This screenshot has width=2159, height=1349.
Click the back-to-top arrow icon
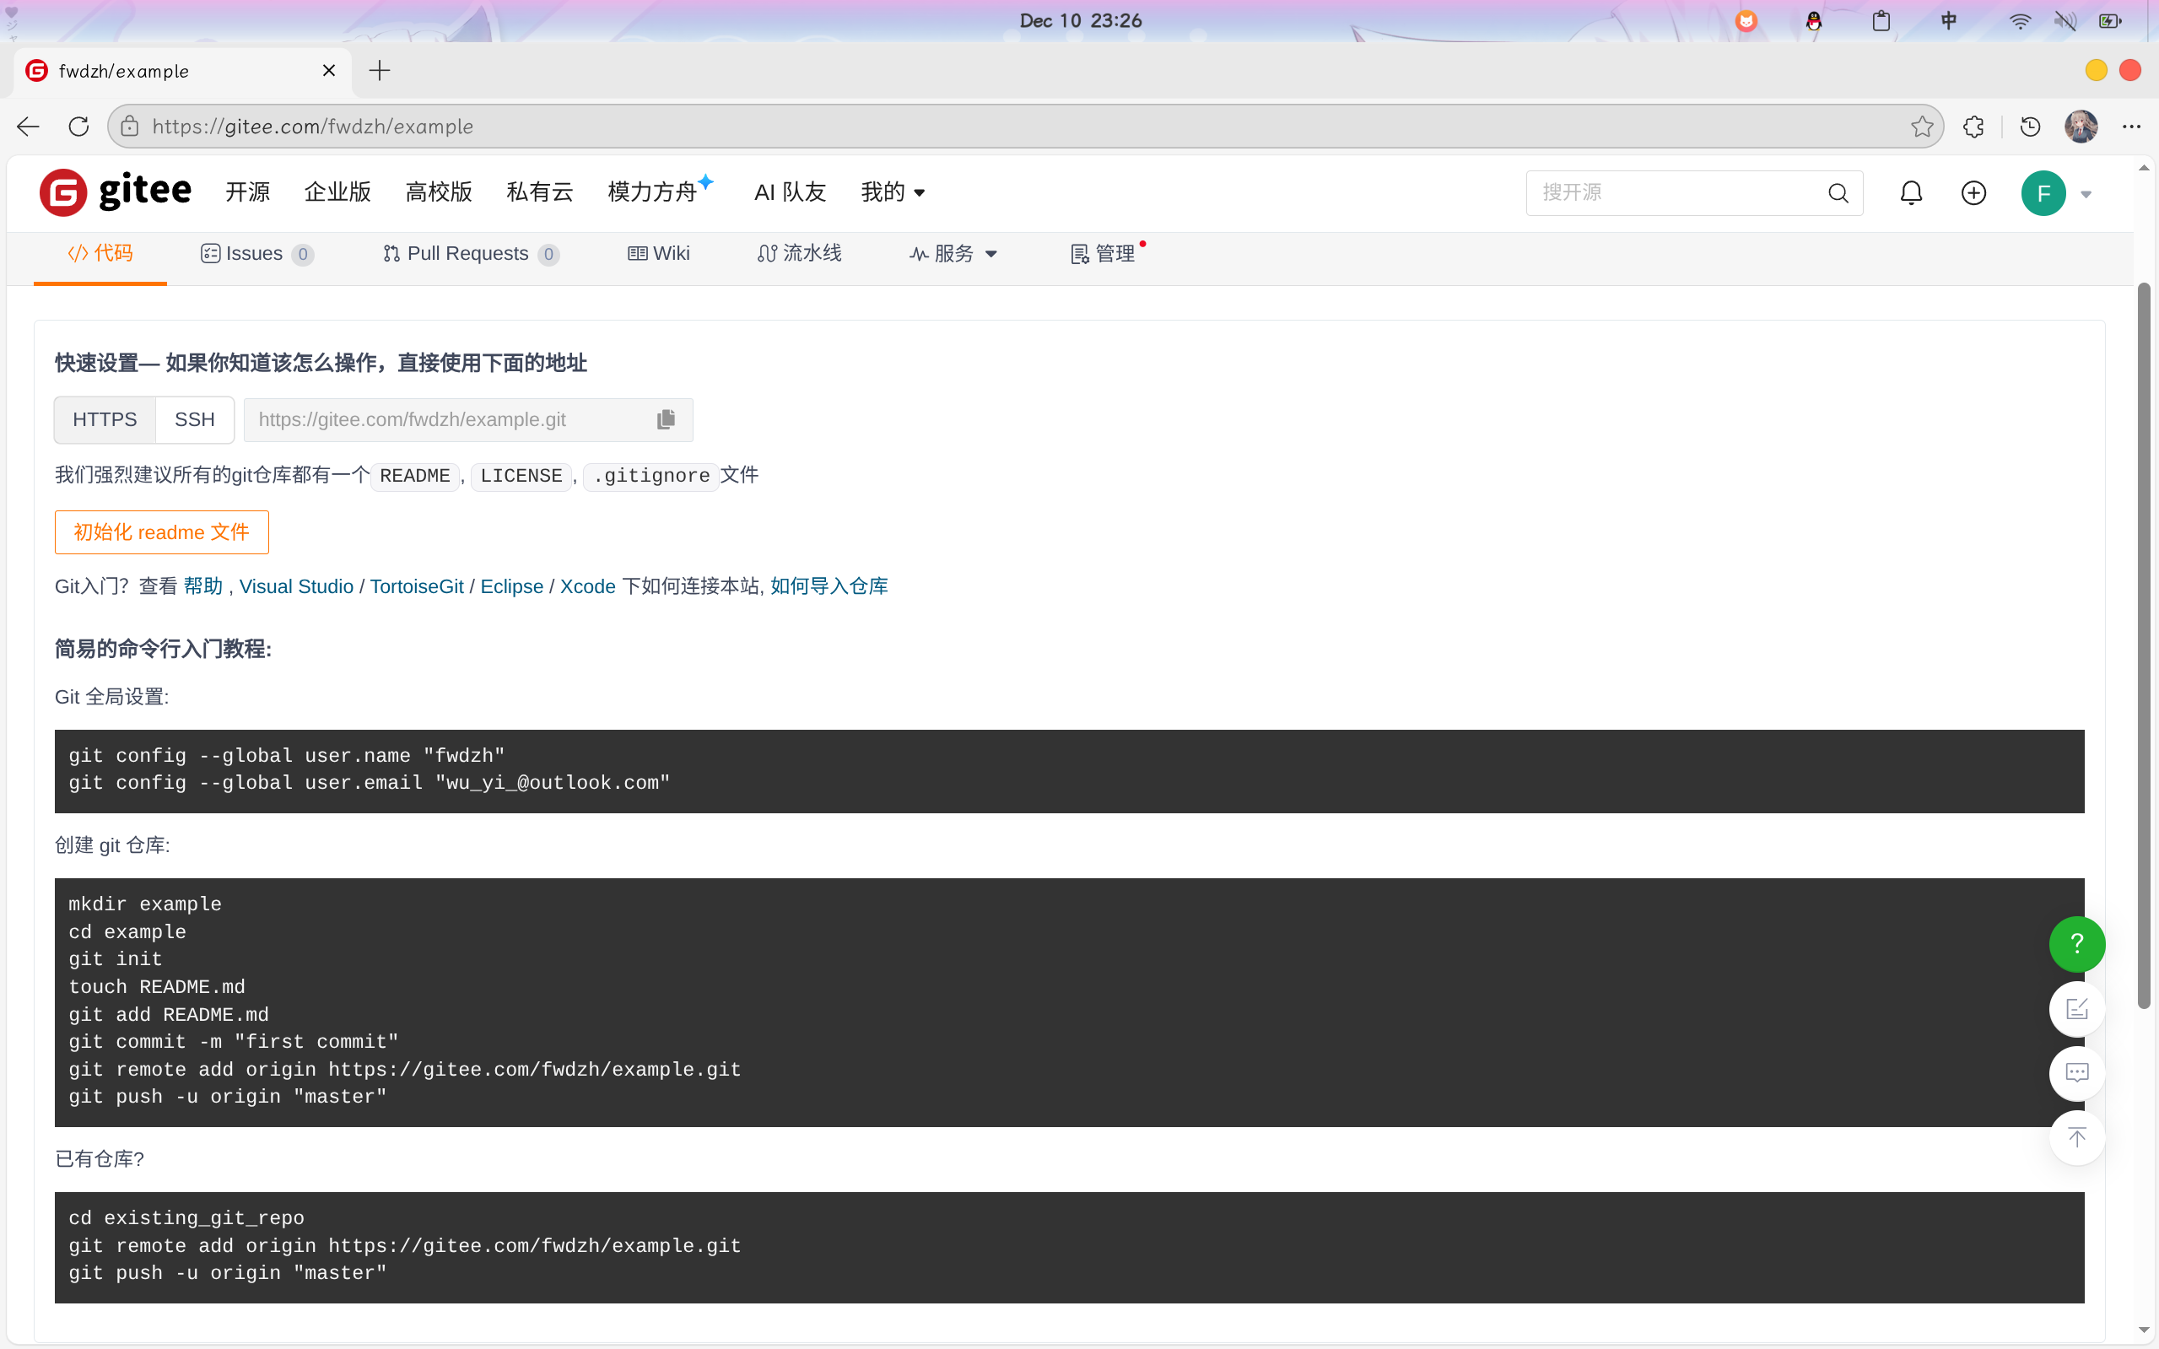click(x=2076, y=1137)
